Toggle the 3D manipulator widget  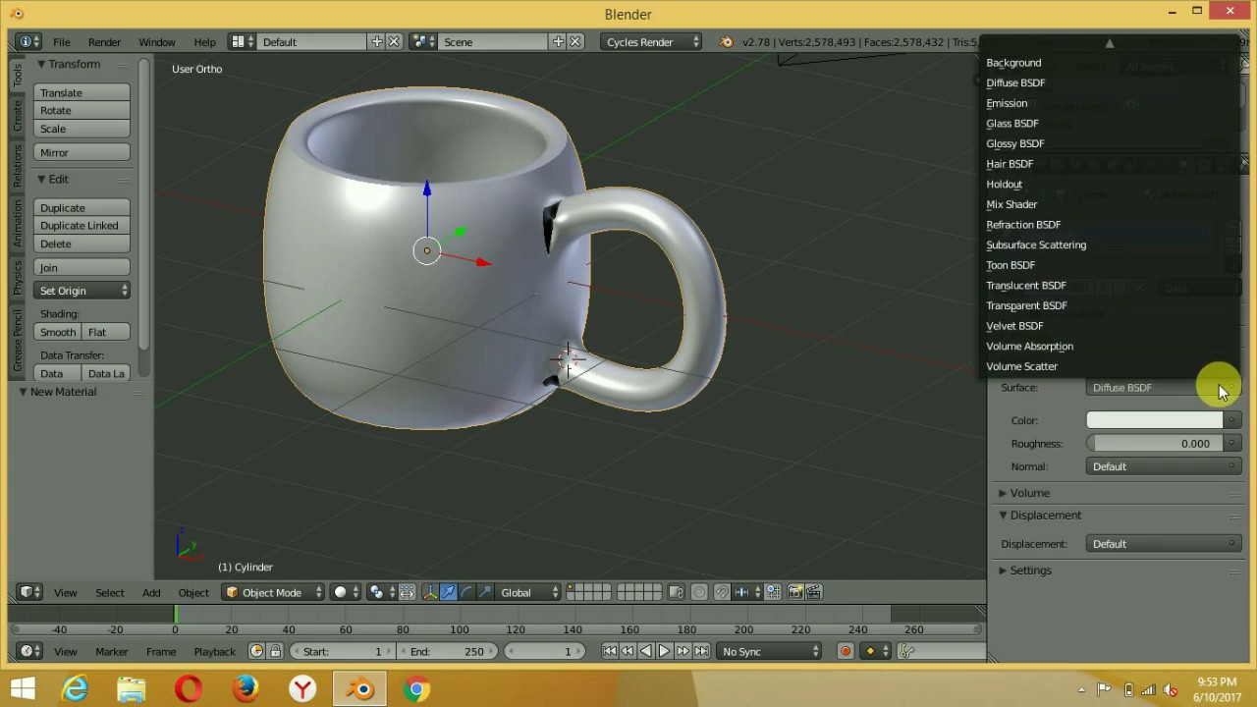click(430, 592)
